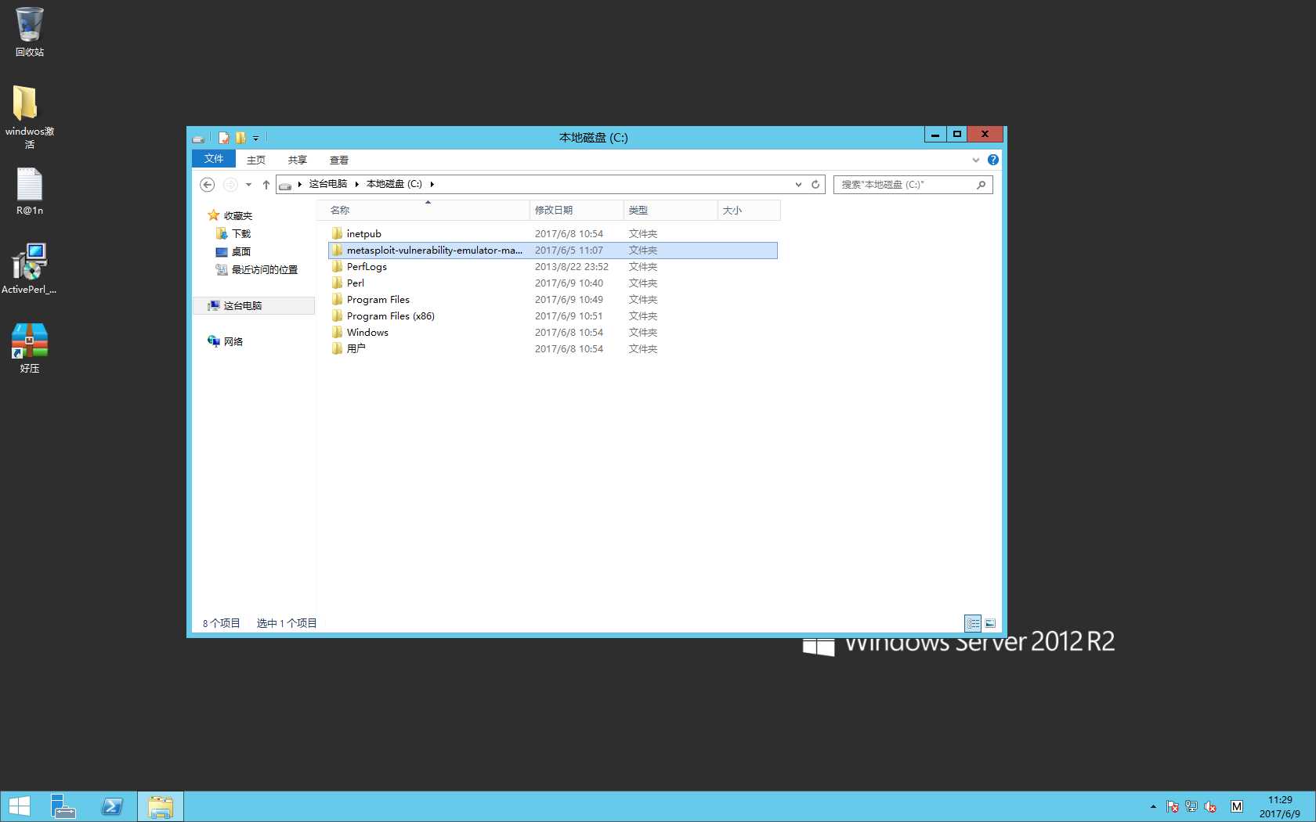Open the Explorer Help icon
The height and width of the screenshot is (822, 1316).
(x=993, y=160)
